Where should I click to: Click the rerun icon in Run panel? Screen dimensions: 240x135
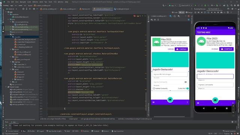pyautogui.click(x=6, y=125)
